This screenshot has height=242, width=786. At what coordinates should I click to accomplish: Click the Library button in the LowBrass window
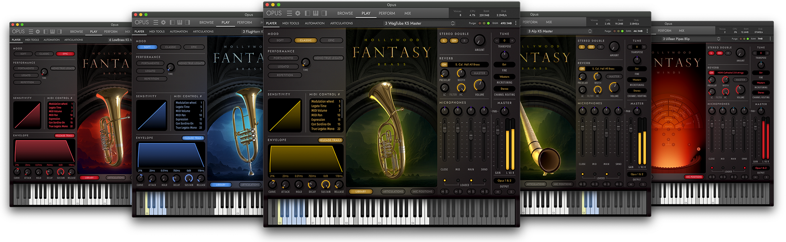click(89, 178)
